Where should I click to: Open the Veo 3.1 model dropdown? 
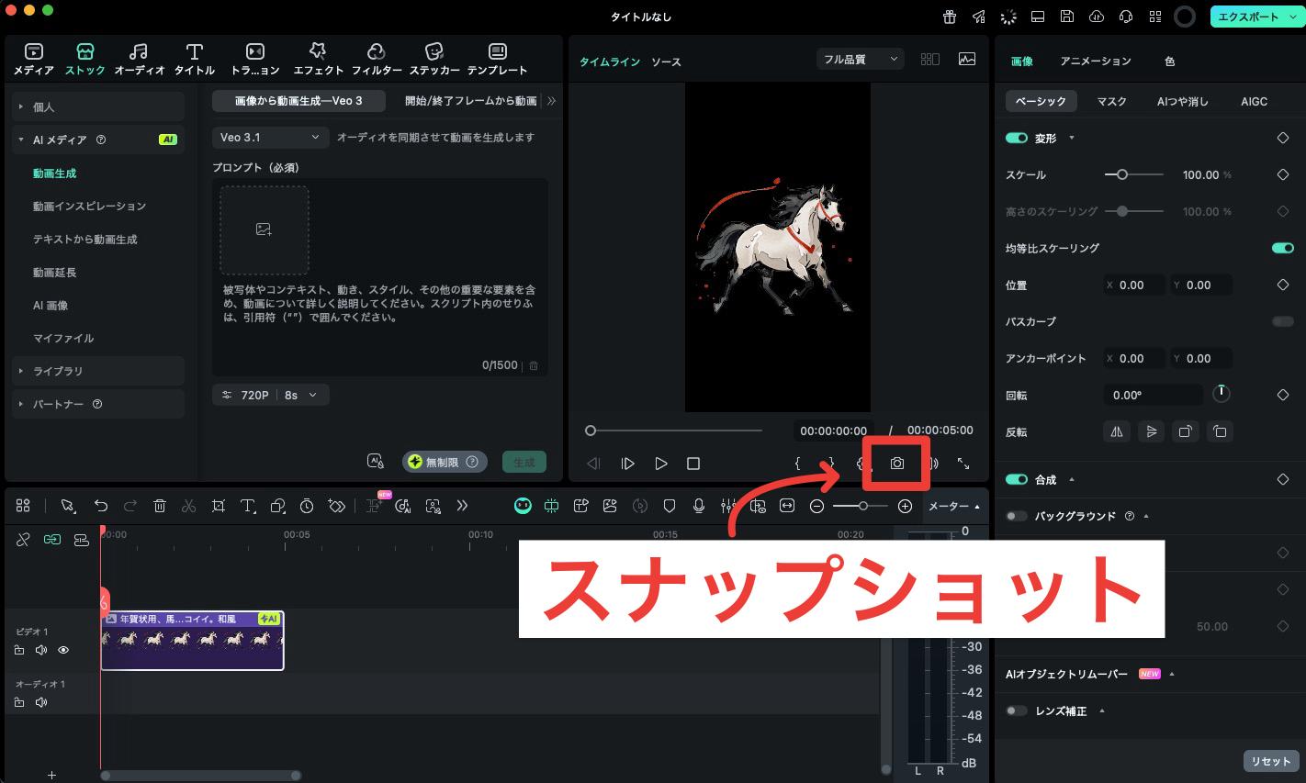[269, 137]
